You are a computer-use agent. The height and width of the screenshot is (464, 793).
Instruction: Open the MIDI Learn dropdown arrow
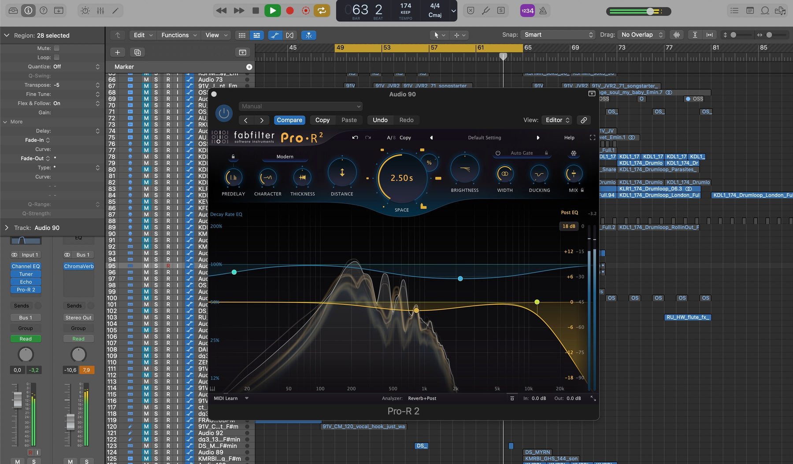[247, 398]
